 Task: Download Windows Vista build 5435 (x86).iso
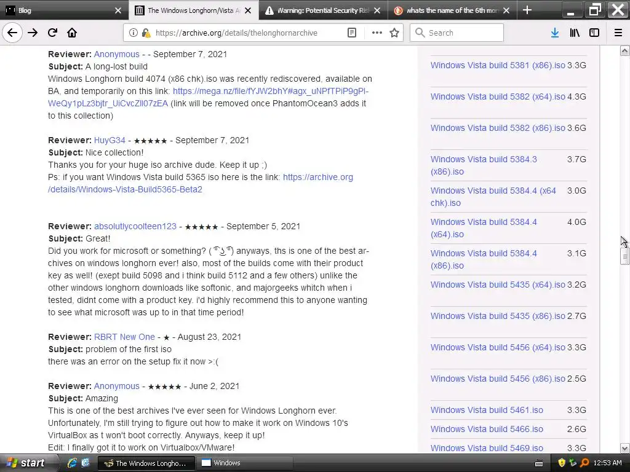[x=498, y=316]
